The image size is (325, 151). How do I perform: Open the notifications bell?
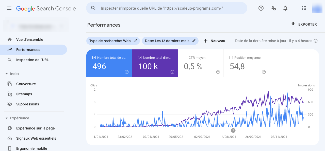pyautogui.click(x=285, y=8)
